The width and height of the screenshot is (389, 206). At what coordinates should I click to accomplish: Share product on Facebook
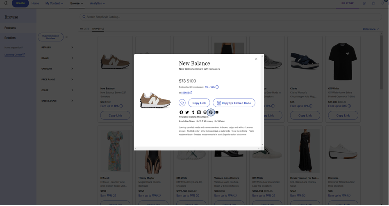pyautogui.click(x=181, y=112)
